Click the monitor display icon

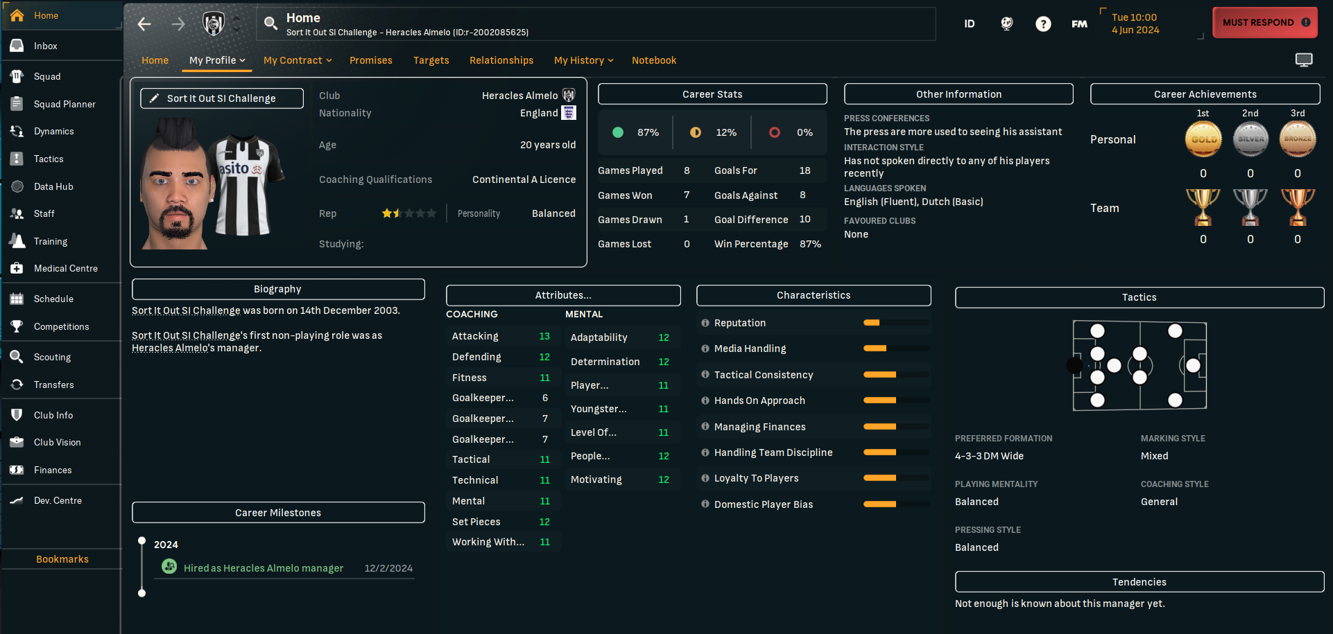(x=1304, y=60)
